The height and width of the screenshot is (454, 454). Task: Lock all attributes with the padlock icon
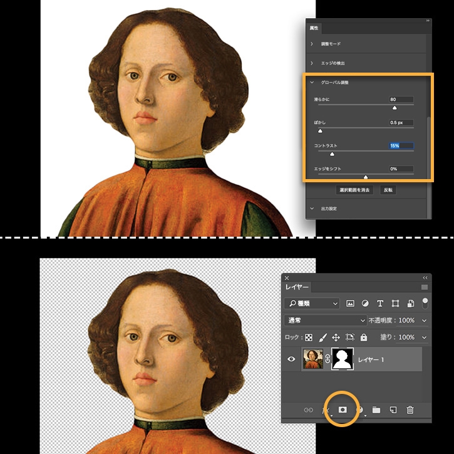pos(364,338)
